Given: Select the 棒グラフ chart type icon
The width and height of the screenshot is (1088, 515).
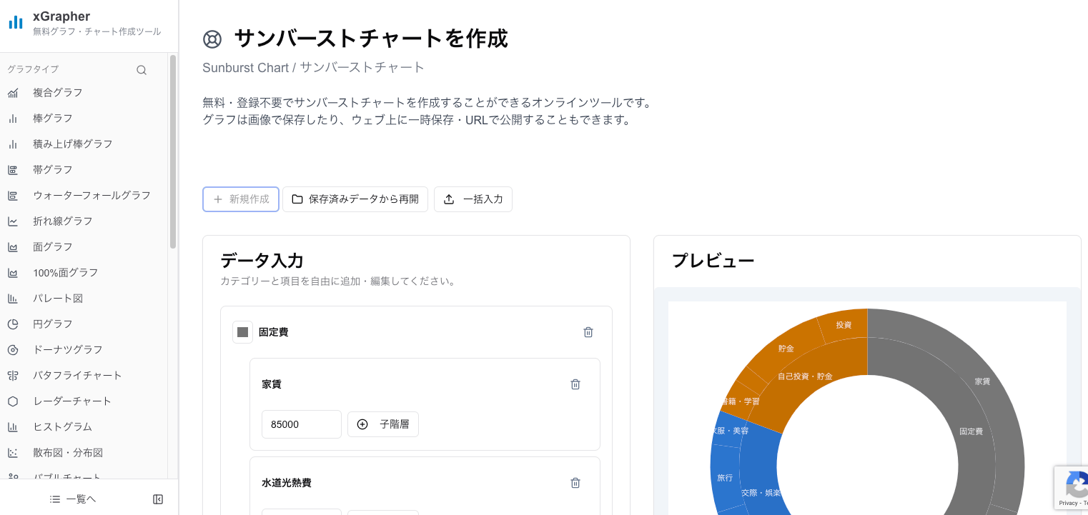Looking at the screenshot, I should pos(14,118).
